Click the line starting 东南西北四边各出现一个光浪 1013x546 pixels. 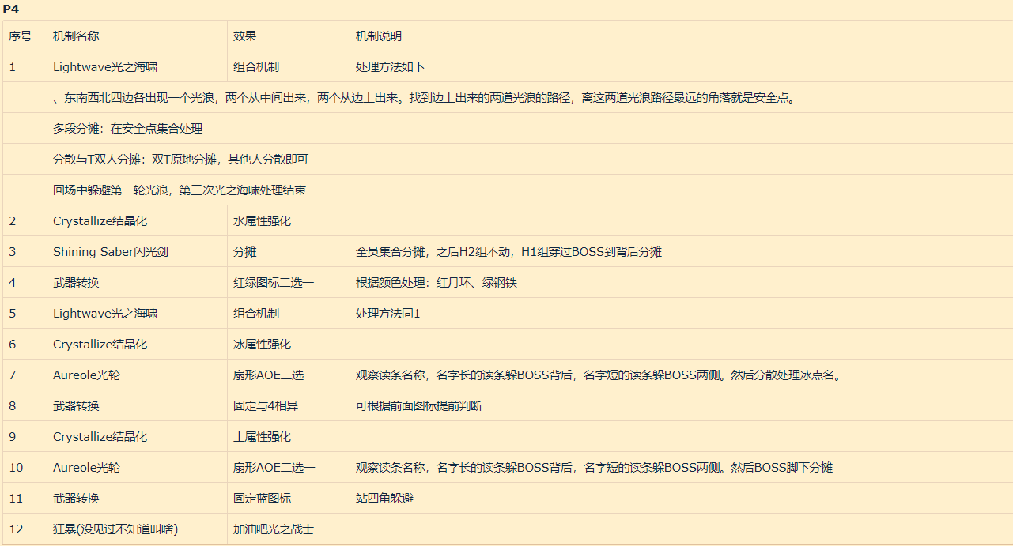click(424, 98)
